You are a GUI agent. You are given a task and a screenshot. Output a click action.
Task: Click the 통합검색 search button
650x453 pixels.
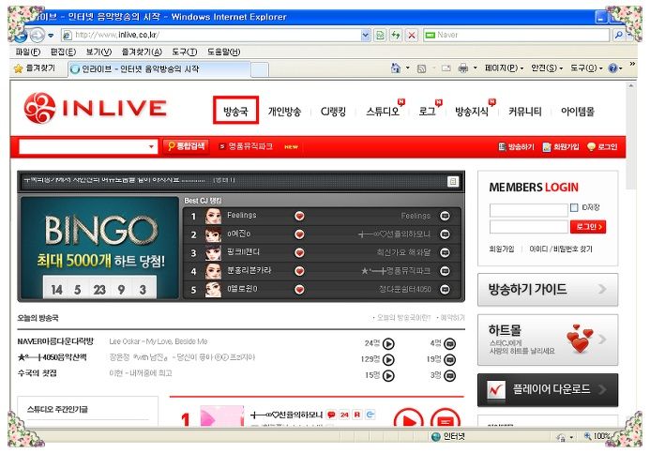click(186, 146)
